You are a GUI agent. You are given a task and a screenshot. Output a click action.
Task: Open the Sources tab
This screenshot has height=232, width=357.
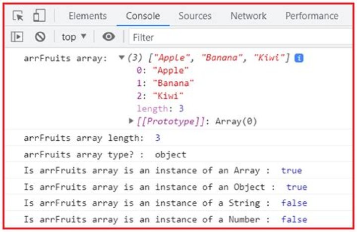(x=195, y=16)
